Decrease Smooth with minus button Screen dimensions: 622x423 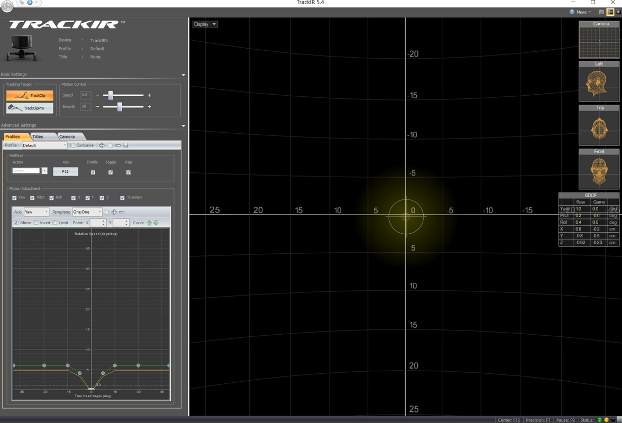(97, 107)
